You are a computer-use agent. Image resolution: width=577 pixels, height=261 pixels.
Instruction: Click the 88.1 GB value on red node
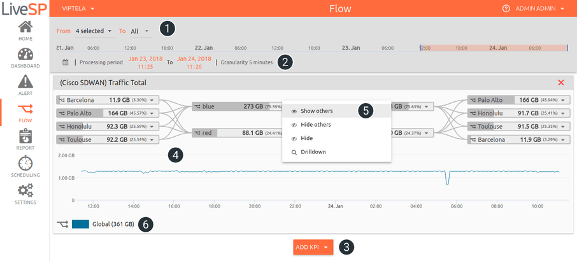pos(252,133)
